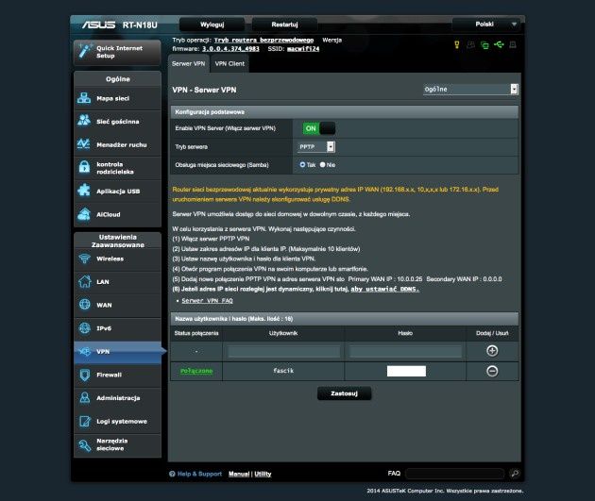Select Nie for Samba network place support
The width and height of the screenshot is (595, 501).
(323, 165)
